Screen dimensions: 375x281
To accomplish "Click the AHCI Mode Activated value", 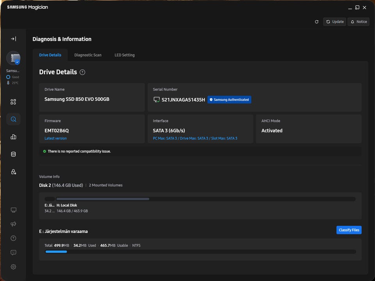I will coord(272,131).
